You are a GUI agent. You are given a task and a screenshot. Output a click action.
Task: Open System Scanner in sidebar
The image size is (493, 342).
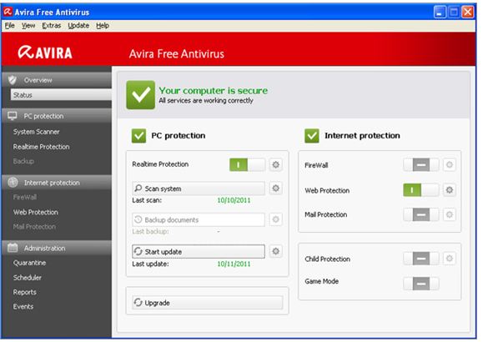pos(36,132)
